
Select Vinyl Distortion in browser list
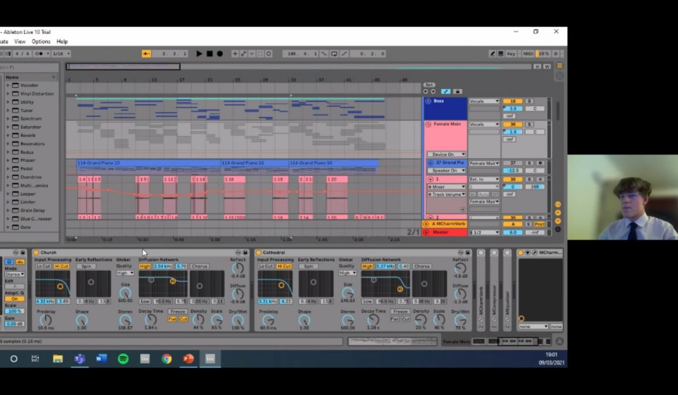(x=37, y=94)
